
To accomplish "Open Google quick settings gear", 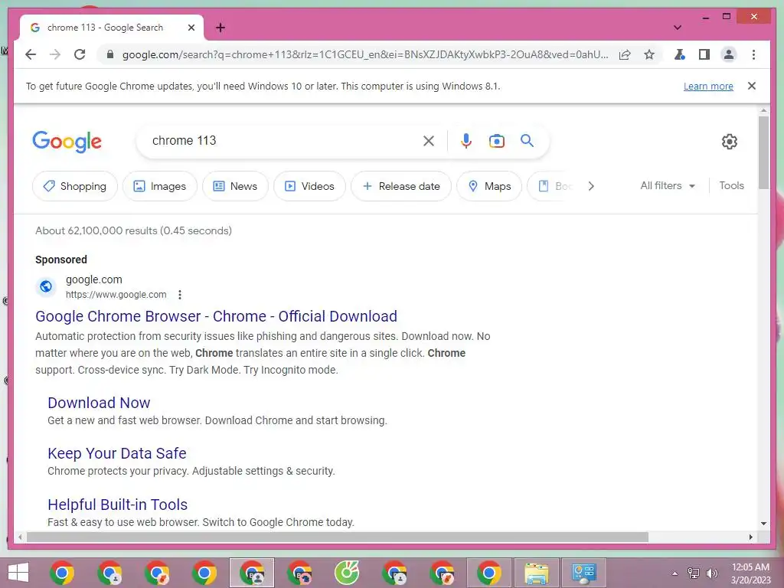I will (x=730, y=142).
